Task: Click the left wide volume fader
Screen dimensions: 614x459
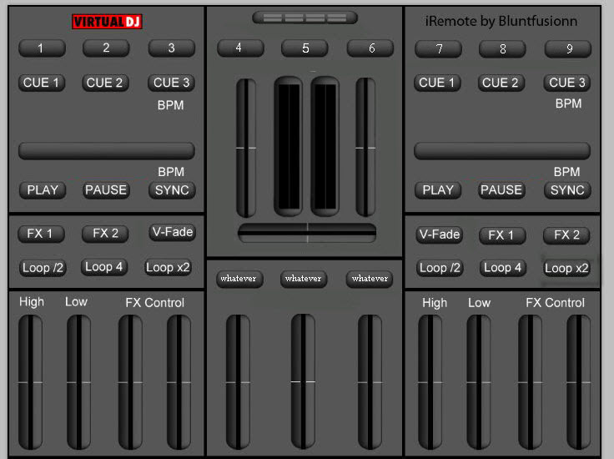Action: click(x=288, y=146)
